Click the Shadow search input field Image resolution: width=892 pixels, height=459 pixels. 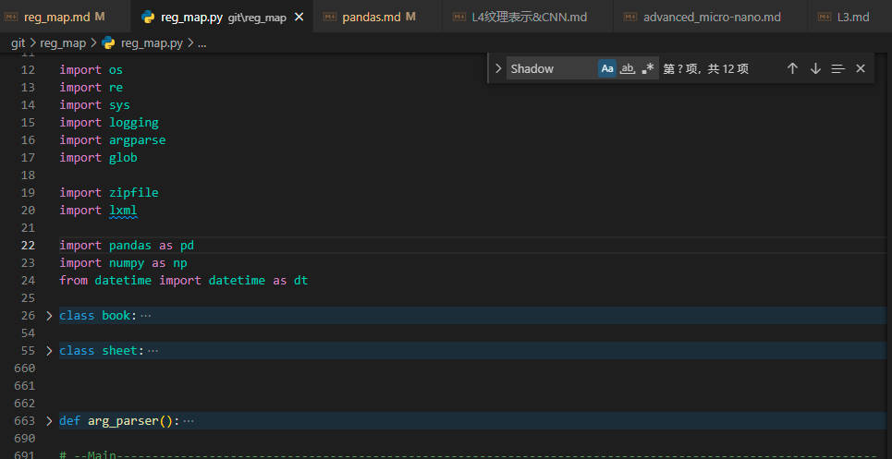(x=551, y=68)
